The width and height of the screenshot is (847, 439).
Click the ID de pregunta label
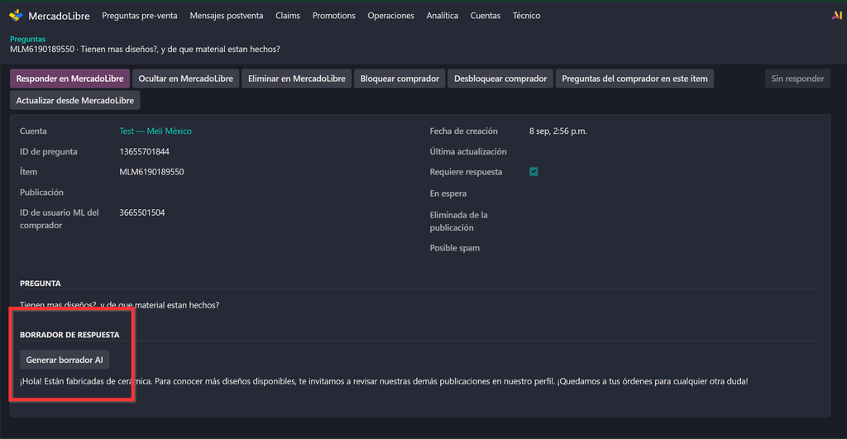(49, 151)
